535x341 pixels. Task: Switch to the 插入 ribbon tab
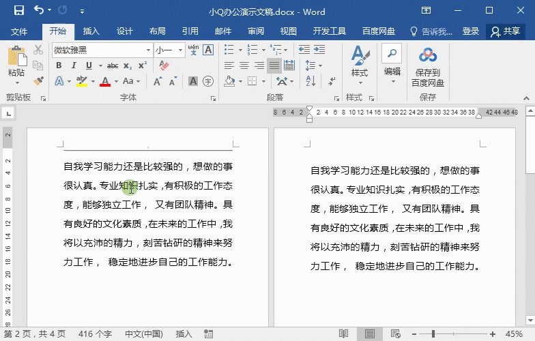91,31
